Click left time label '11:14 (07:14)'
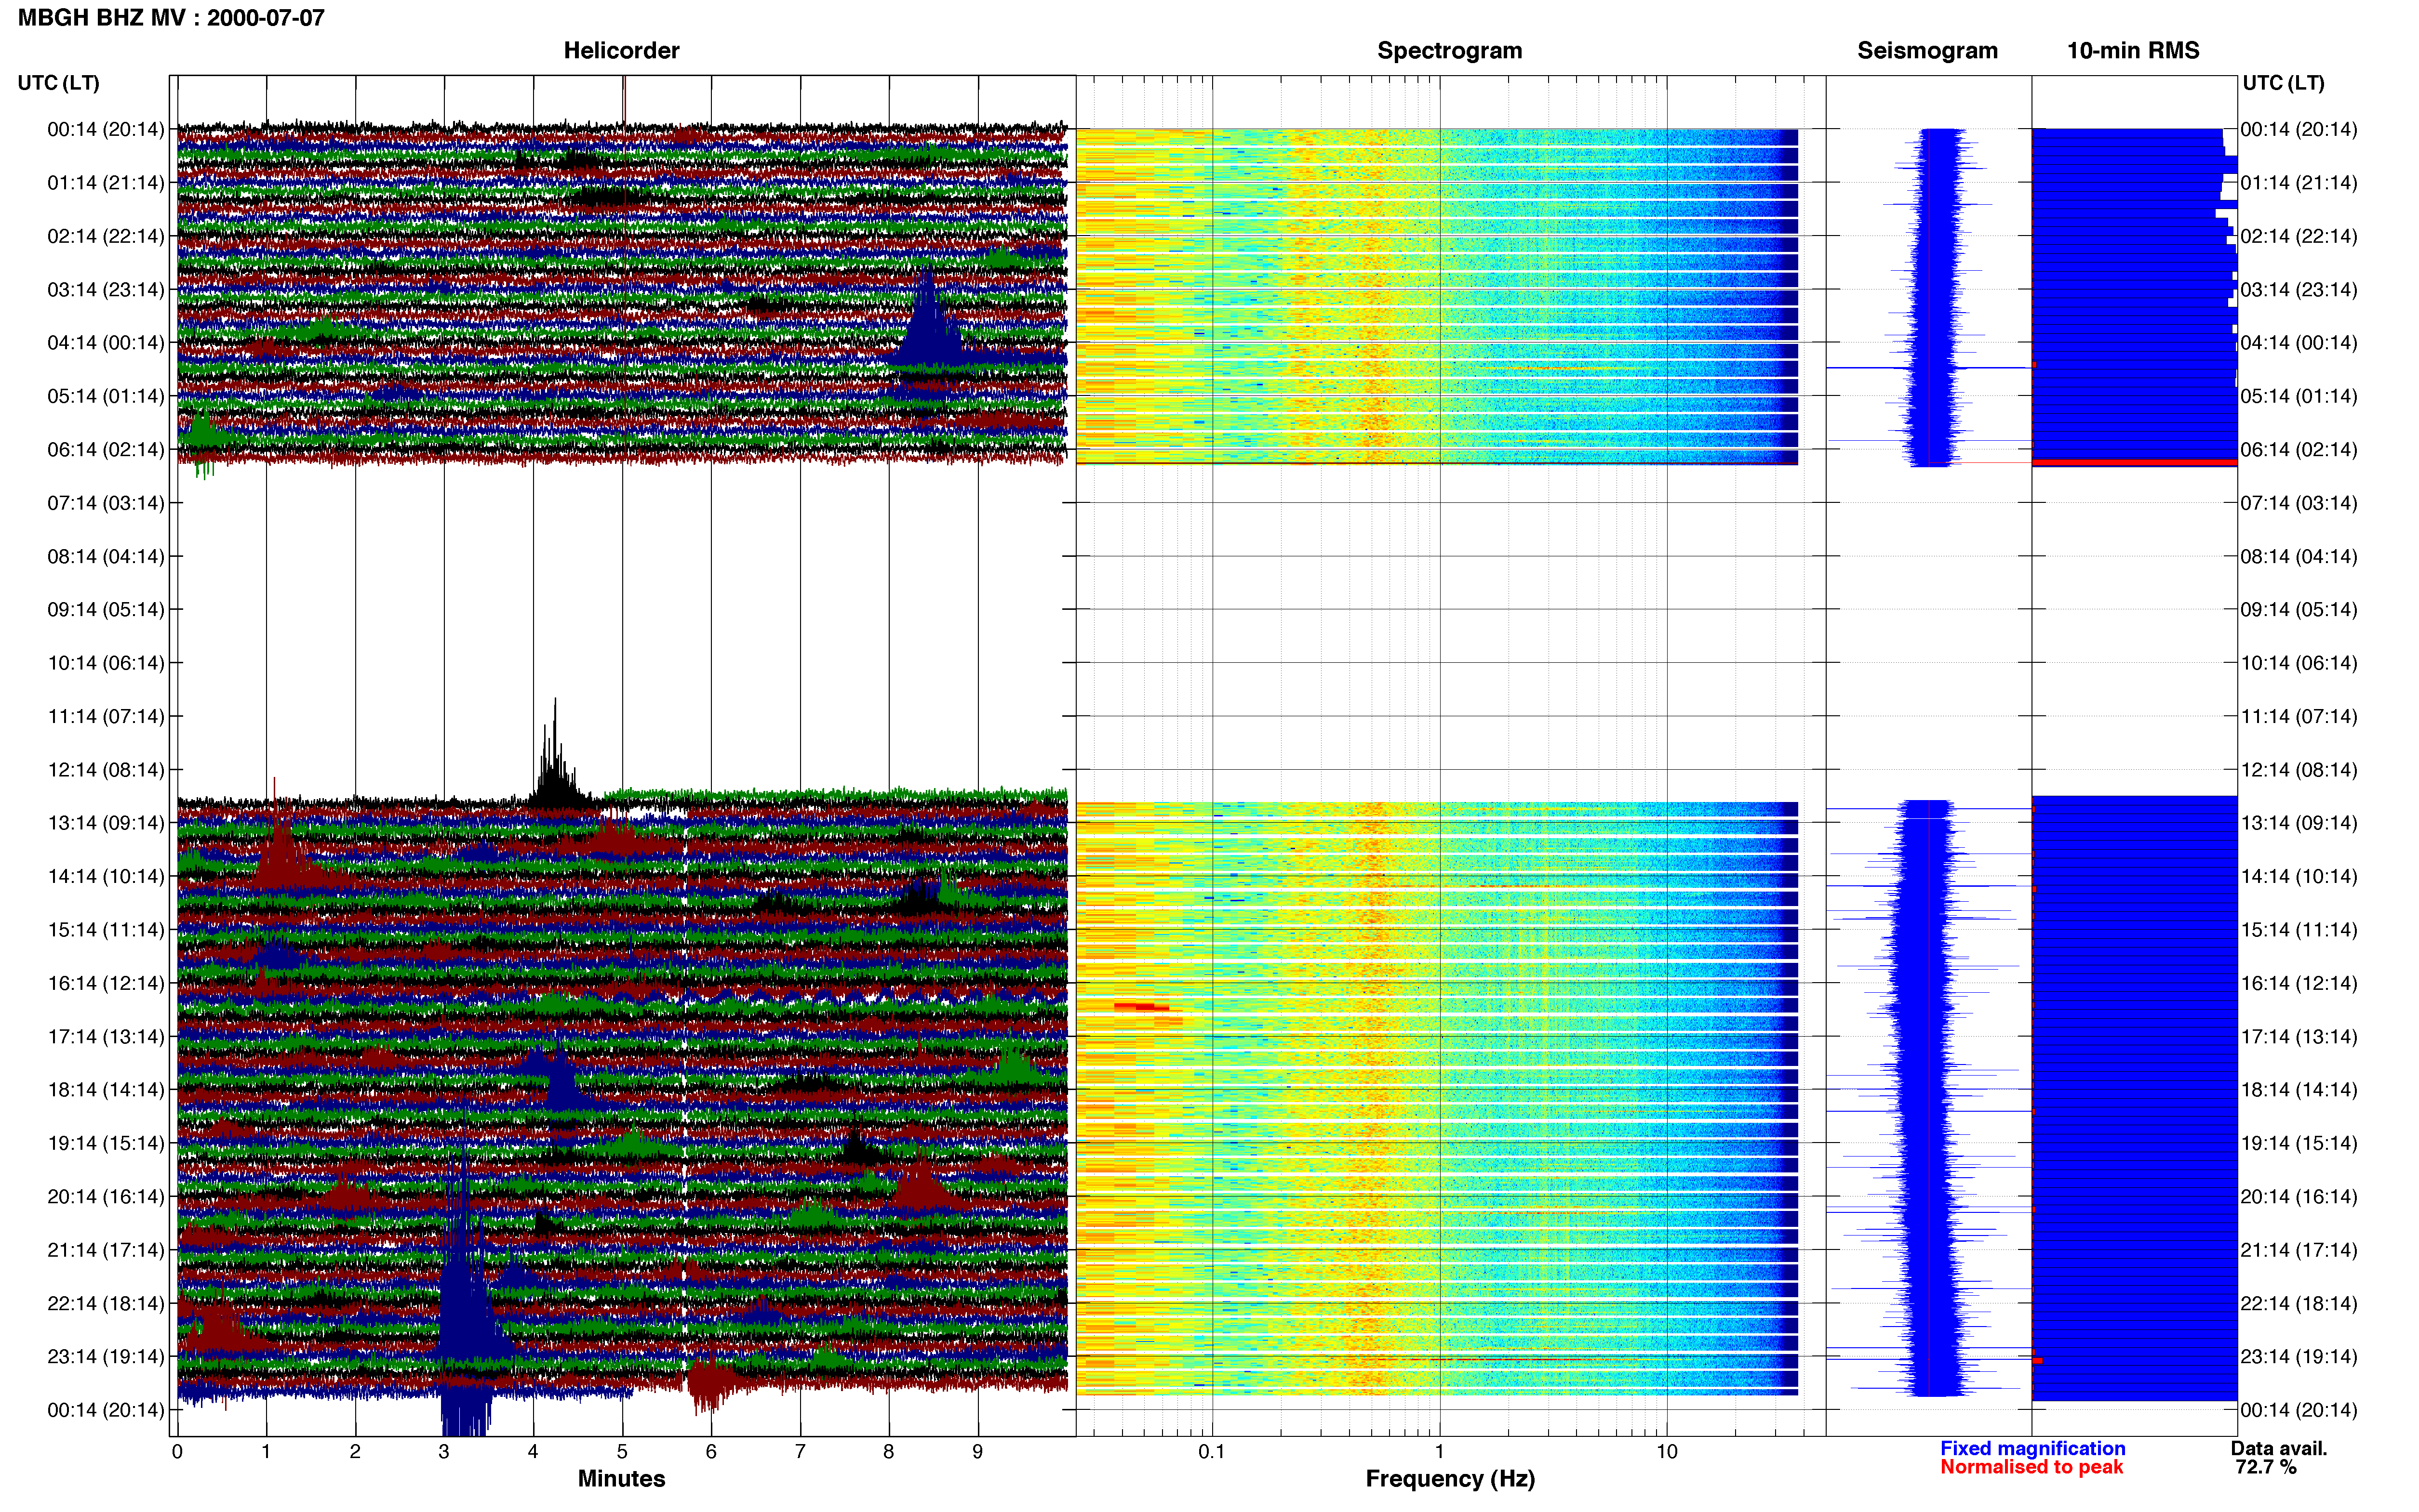Image resolution: width=2419 pixels, height=1512 pixels. [x=106, y=716]
